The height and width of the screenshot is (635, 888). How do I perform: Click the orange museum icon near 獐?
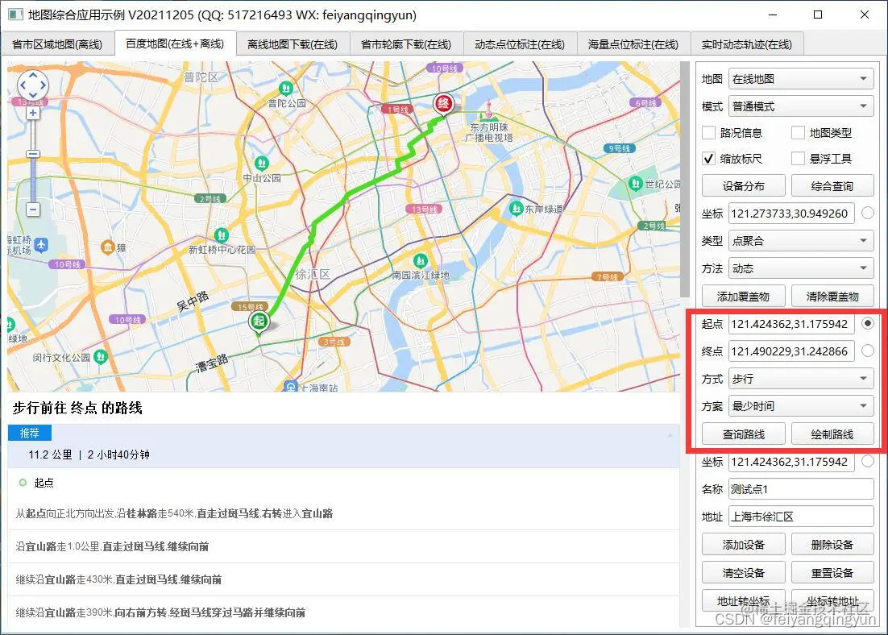[x=108, y=247]
